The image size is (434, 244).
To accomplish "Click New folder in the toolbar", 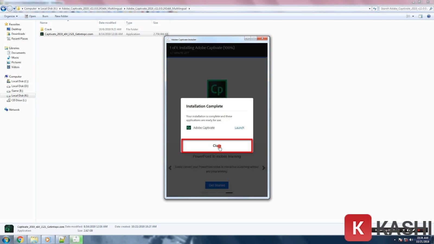I will pyautogui.click(x=61, y=16).
